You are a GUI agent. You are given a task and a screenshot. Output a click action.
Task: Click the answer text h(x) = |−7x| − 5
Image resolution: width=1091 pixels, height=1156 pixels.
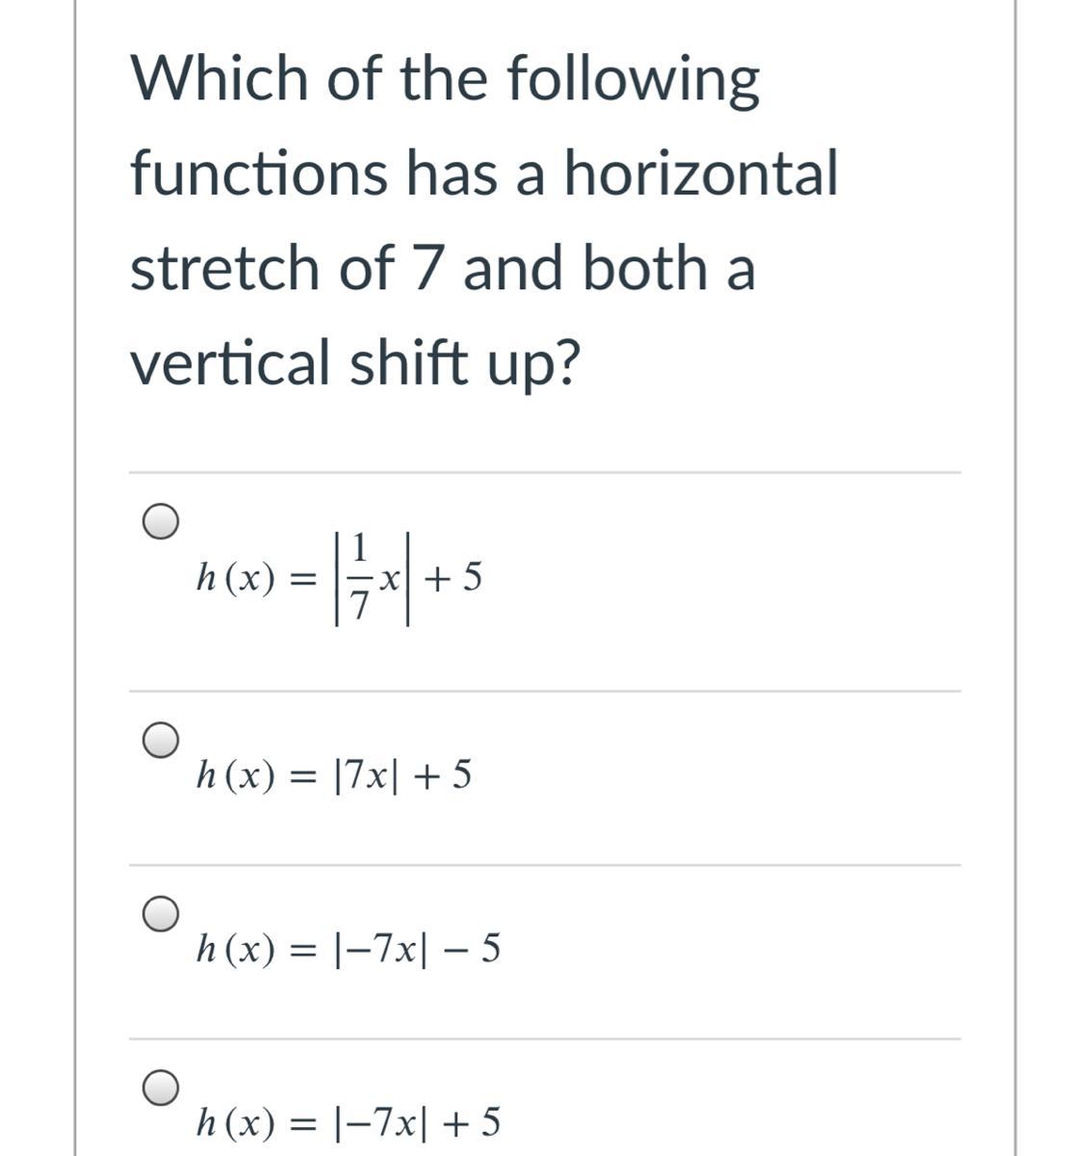347,950
